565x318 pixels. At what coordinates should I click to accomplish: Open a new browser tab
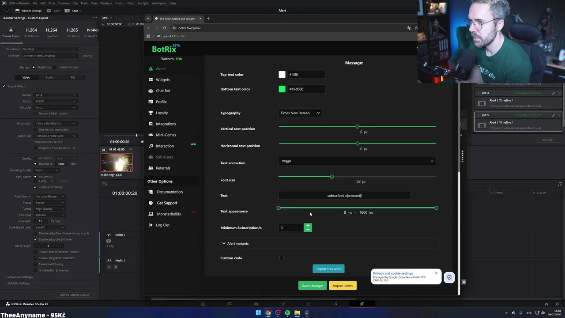[208, 19]
